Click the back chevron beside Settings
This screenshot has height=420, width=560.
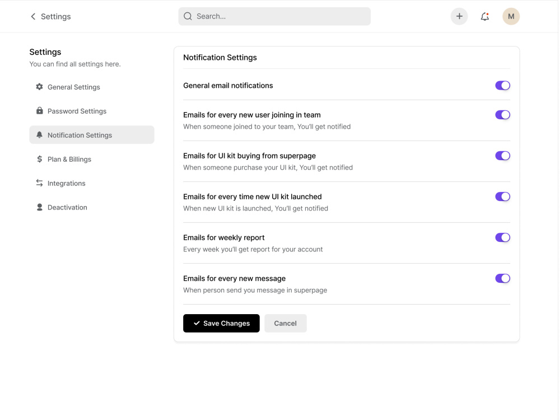pos(33,16)
